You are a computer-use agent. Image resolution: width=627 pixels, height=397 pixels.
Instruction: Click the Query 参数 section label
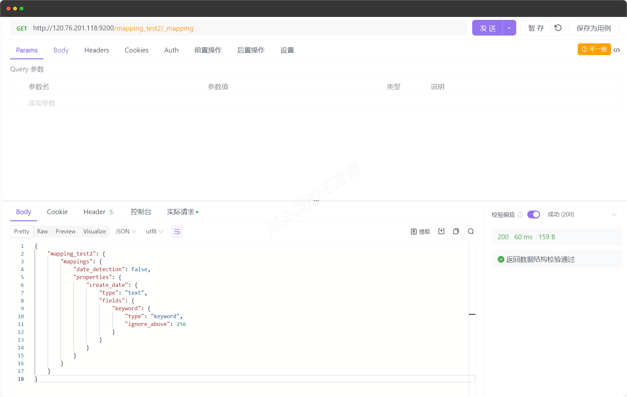click(27, 69)
